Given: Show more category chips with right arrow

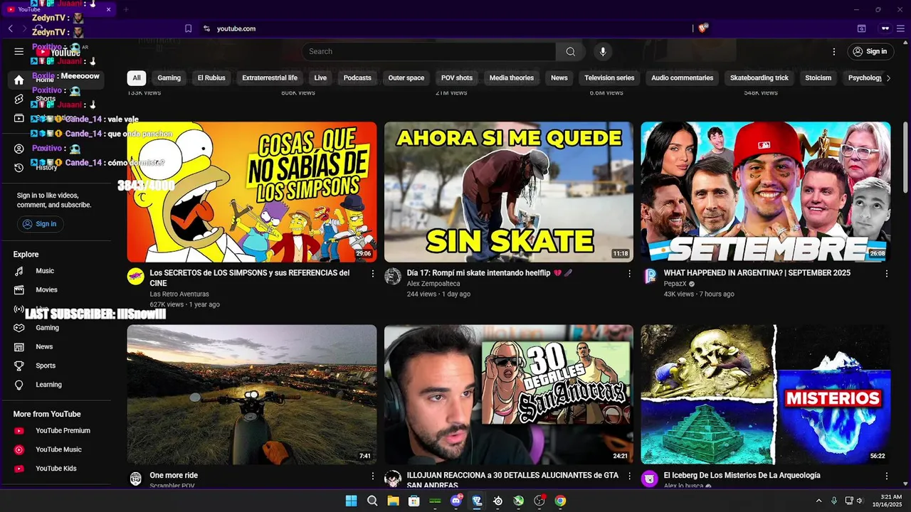Looking at the screenshot, I should pos(888,78).
